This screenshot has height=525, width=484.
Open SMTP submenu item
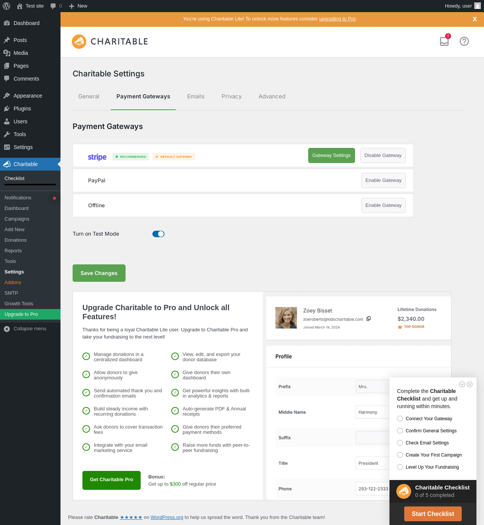30,293
